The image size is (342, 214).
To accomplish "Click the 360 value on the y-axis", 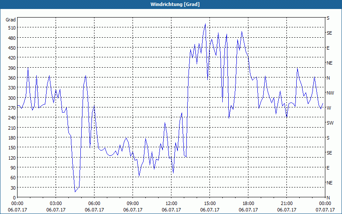I will 12,78.
